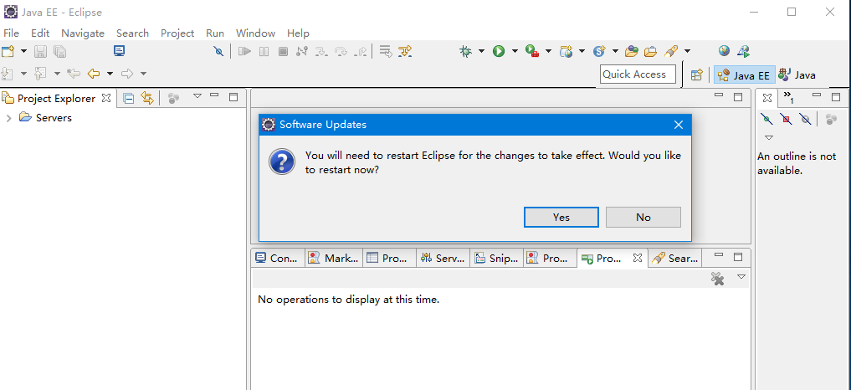The width and height of the screenshot is (851, 390).
Task: Switch to the Markers tab
Action: 333,259
